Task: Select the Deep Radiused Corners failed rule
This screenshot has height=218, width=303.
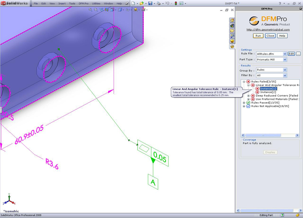Action: tap(277, 96)
